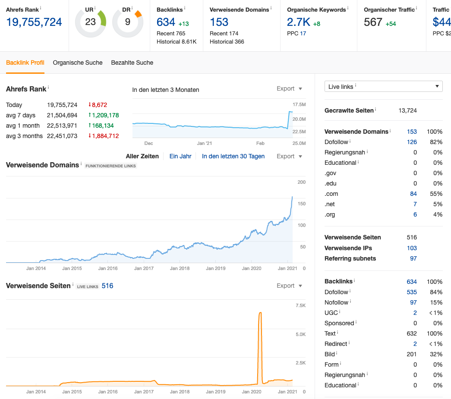Click info icon next to Ahrefs Rank header
This screenshot has width=451, height=399.
pyautogui.click(x=41, y=8)
